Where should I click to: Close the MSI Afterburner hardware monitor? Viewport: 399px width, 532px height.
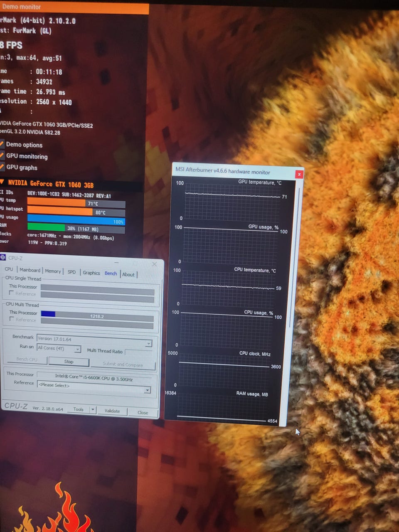(x=299, y=174)
